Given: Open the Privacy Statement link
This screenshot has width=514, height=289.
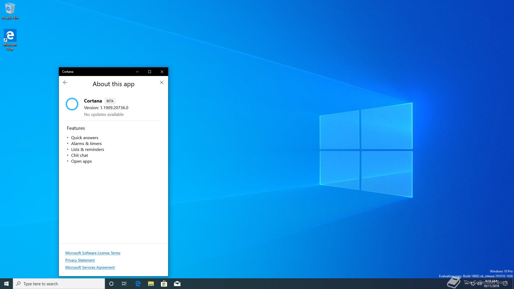Looking at the screenshot, I should (80, 260).
